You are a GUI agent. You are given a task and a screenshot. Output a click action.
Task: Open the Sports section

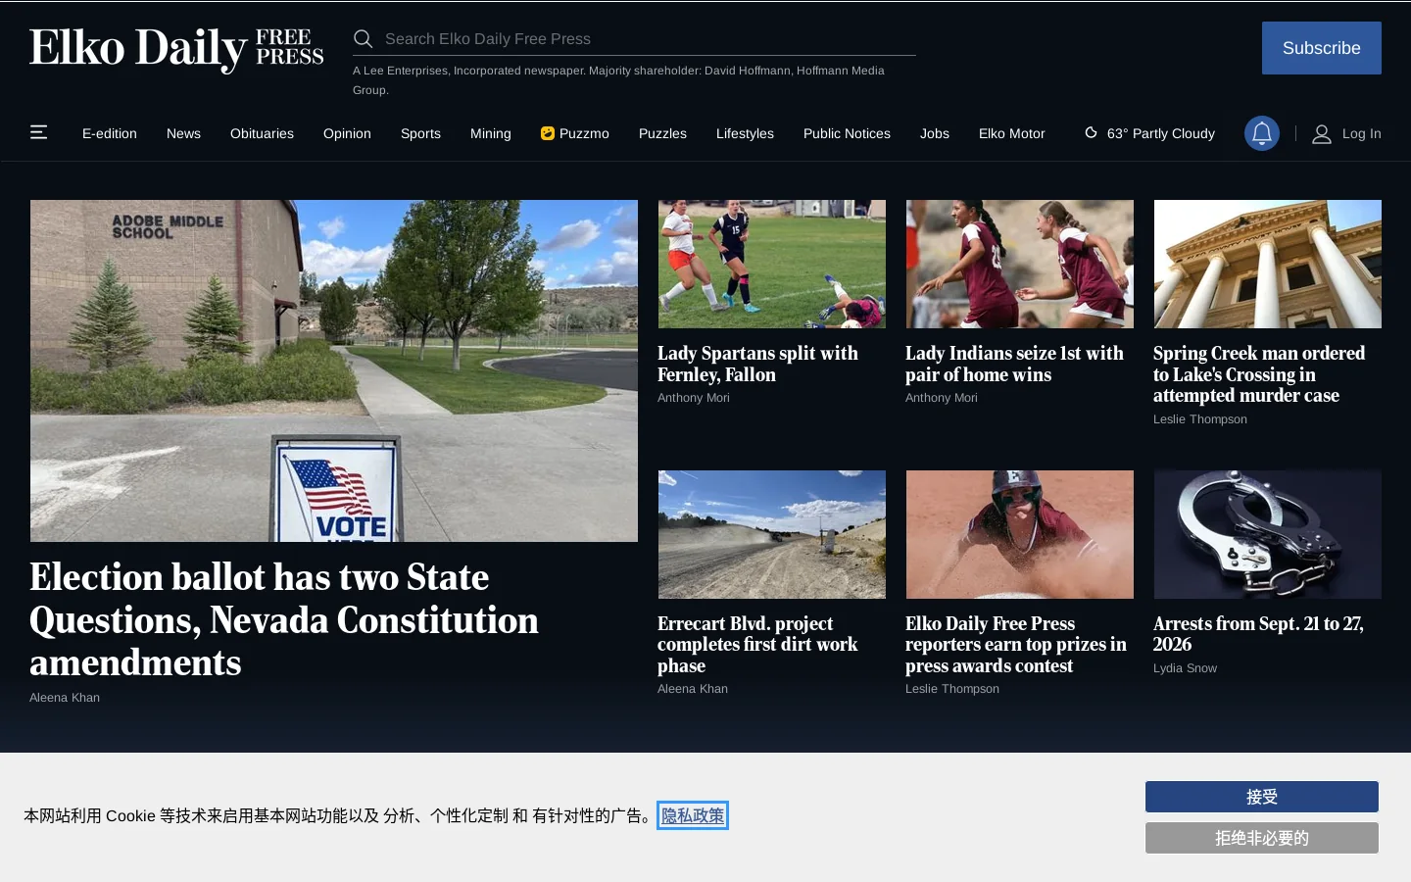420,133
